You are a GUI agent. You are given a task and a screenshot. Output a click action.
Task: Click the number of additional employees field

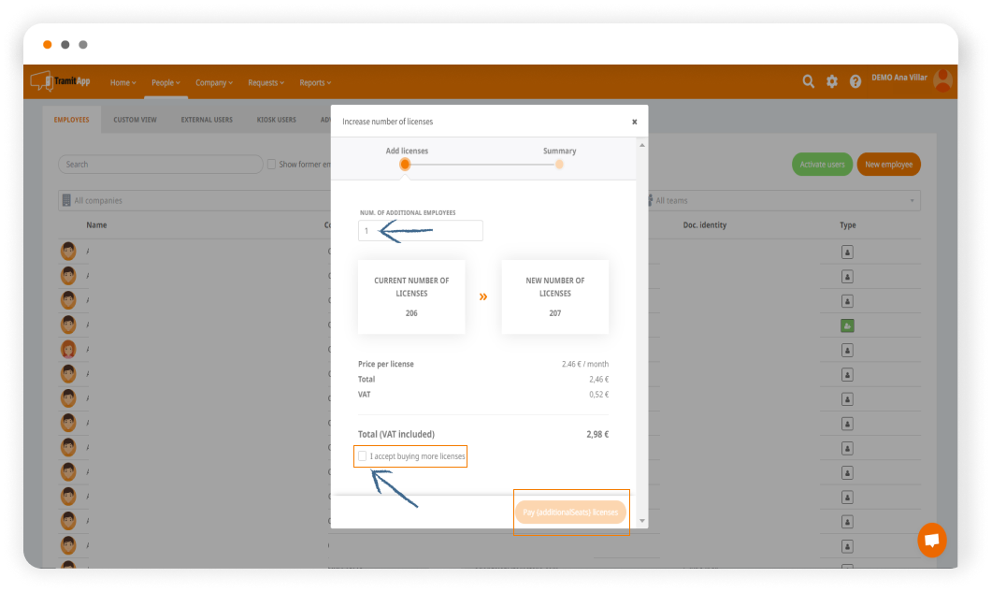[x=420, y=231]
